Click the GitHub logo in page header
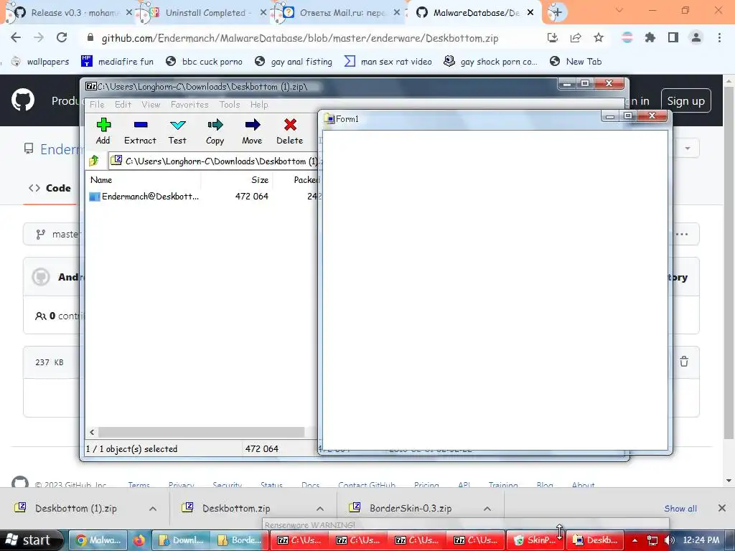Viewport: 735px width, 551px height. coord(23,100)
